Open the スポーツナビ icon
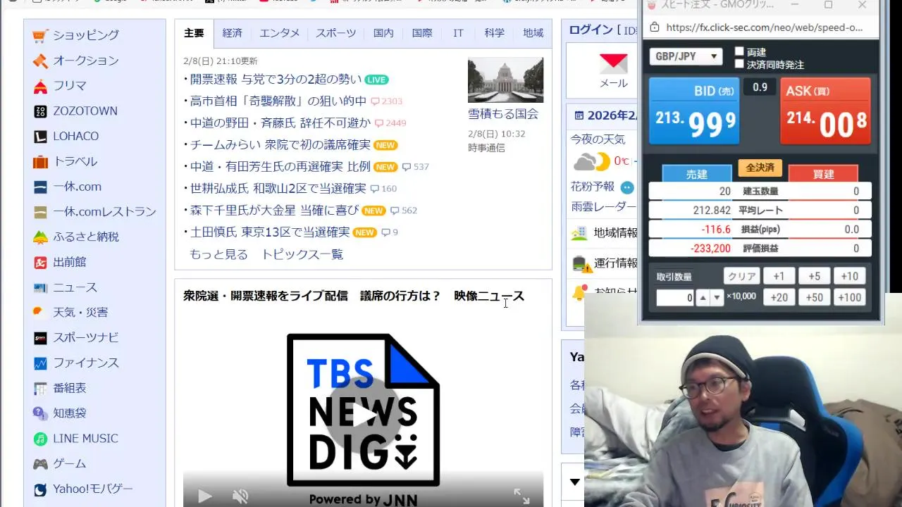Image resolution: width=902 pixels, height=507 pixels. pyautogui.click(x=40, y=338)
